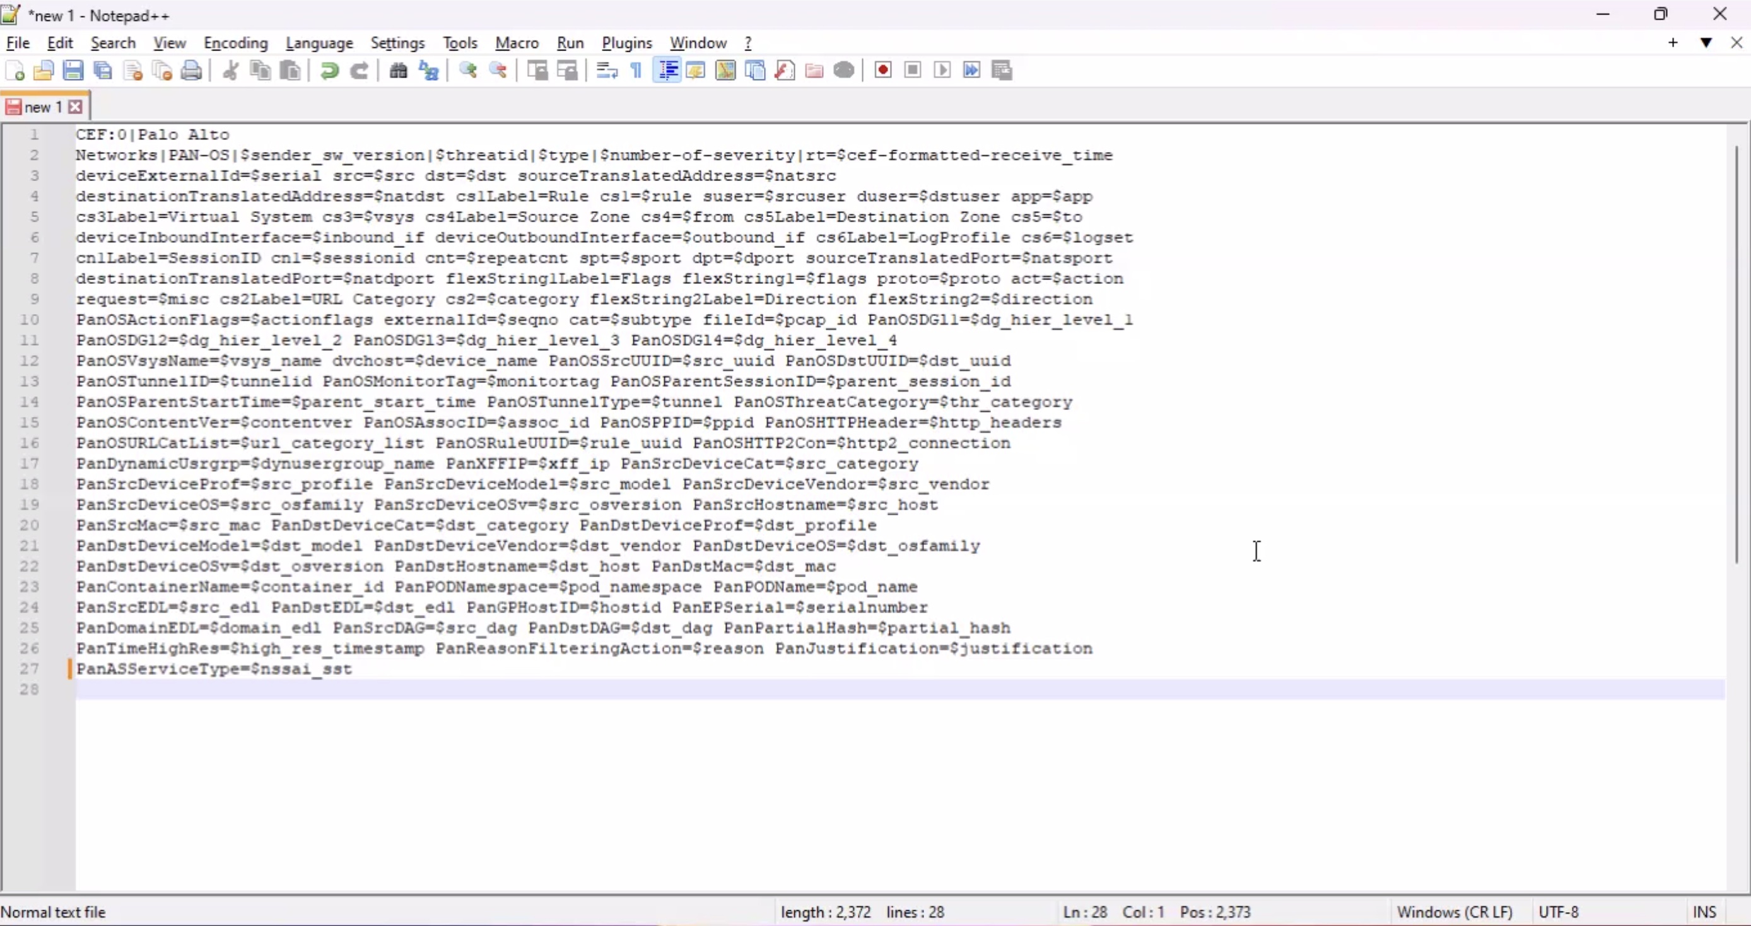1751x926 pixels.
Task: Open the Encoding menu
Action: [x=236, y=43]
